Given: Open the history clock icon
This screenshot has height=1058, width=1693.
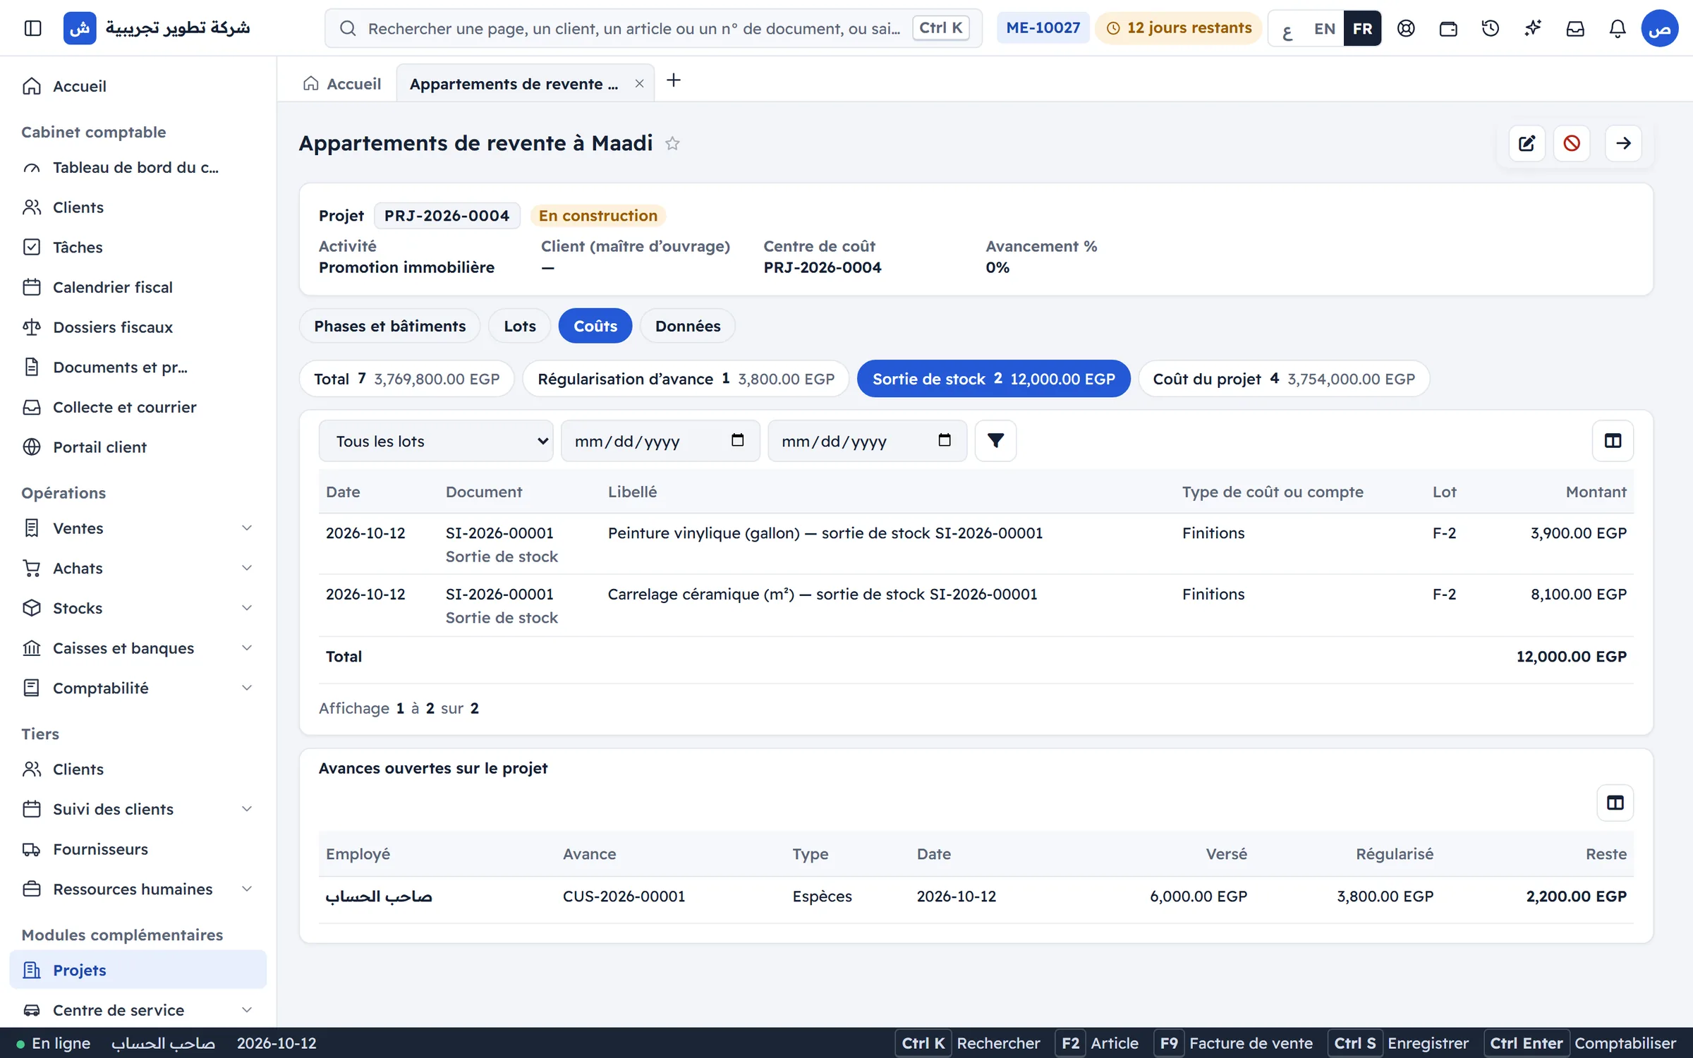Looking at the screenshot, I should coord(1491,28).
